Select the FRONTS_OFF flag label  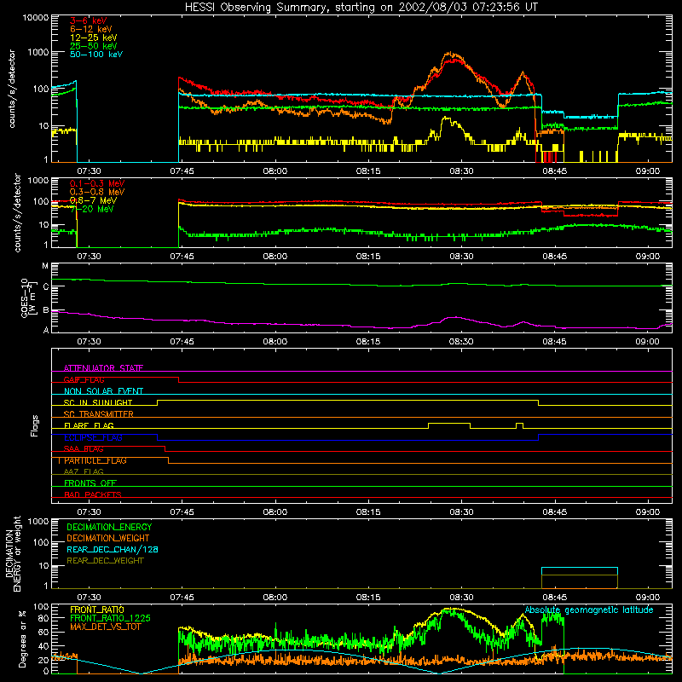(90, 483)
